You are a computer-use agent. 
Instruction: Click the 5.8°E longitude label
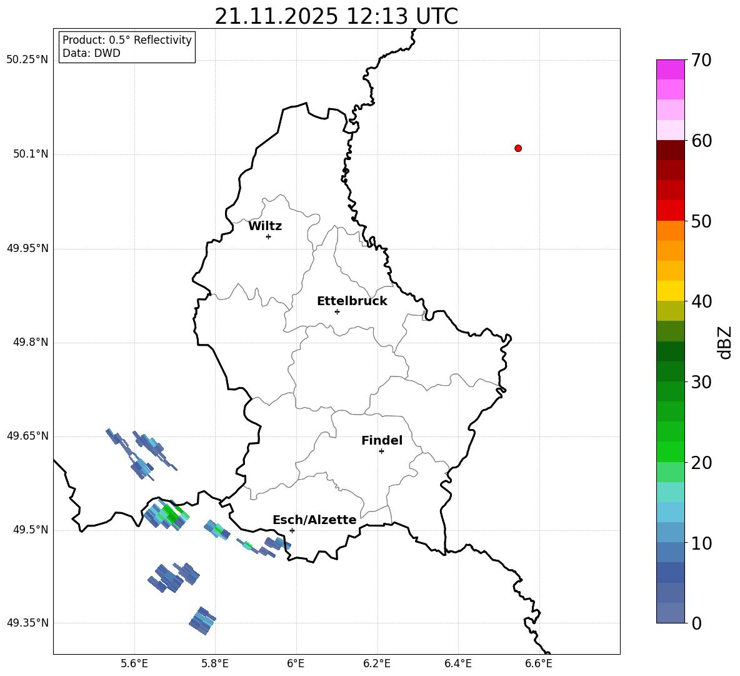pos(215,663)
